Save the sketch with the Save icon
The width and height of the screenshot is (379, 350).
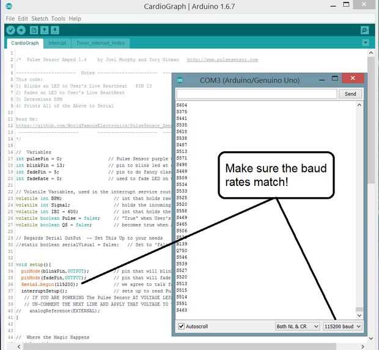pos(55,30)
